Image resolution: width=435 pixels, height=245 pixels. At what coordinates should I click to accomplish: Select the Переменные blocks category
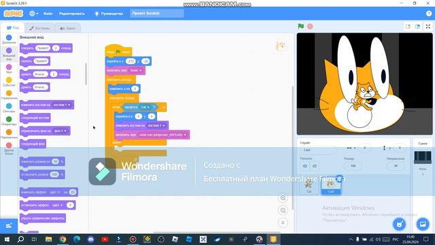pyautogui.click(x=9, y=134)
